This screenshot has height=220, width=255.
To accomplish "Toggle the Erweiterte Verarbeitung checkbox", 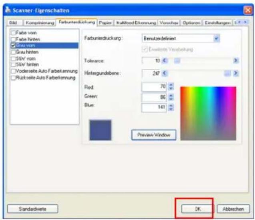I will pos(145,50).
